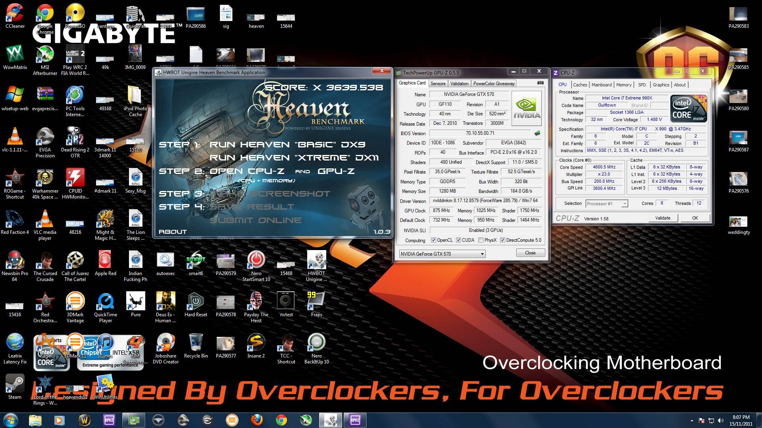Click the BIOS Version field in GPU-Z
The height and width of the screenshot is (428, 762).
click(480, 133)
